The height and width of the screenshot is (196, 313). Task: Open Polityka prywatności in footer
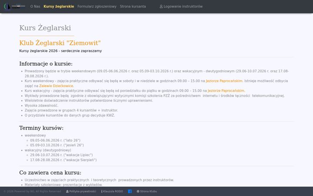(x=81, y=191)
